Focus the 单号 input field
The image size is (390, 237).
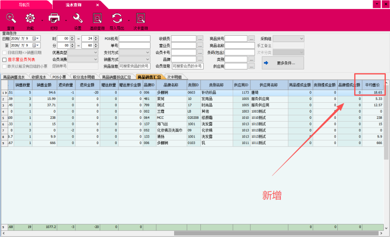[x=135, y=46]
